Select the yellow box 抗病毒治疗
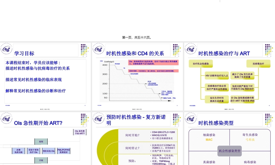This screenshot has height=165, width=275. coord(258,64)
